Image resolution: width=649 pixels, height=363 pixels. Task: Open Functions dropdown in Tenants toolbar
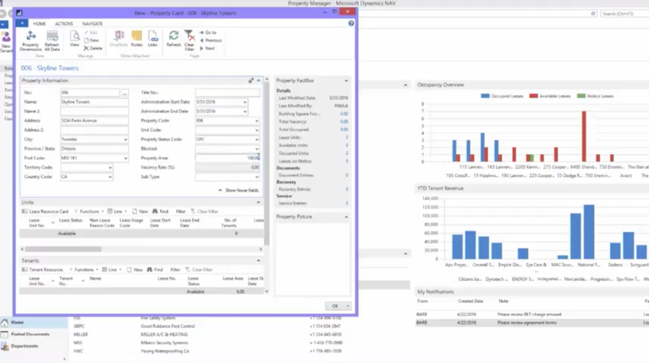[x=83, y=270]
